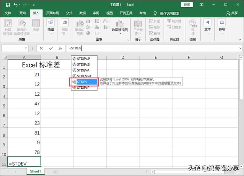Click the save icon in title bar
The image size is (244, 176).
(7, 5)
